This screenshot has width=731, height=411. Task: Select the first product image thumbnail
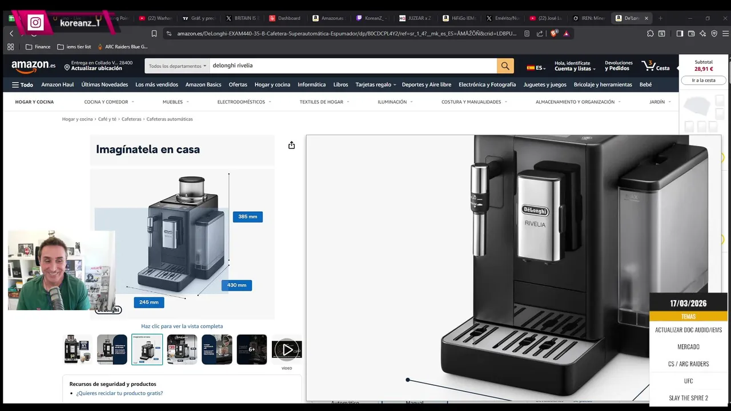click(77, 349)
